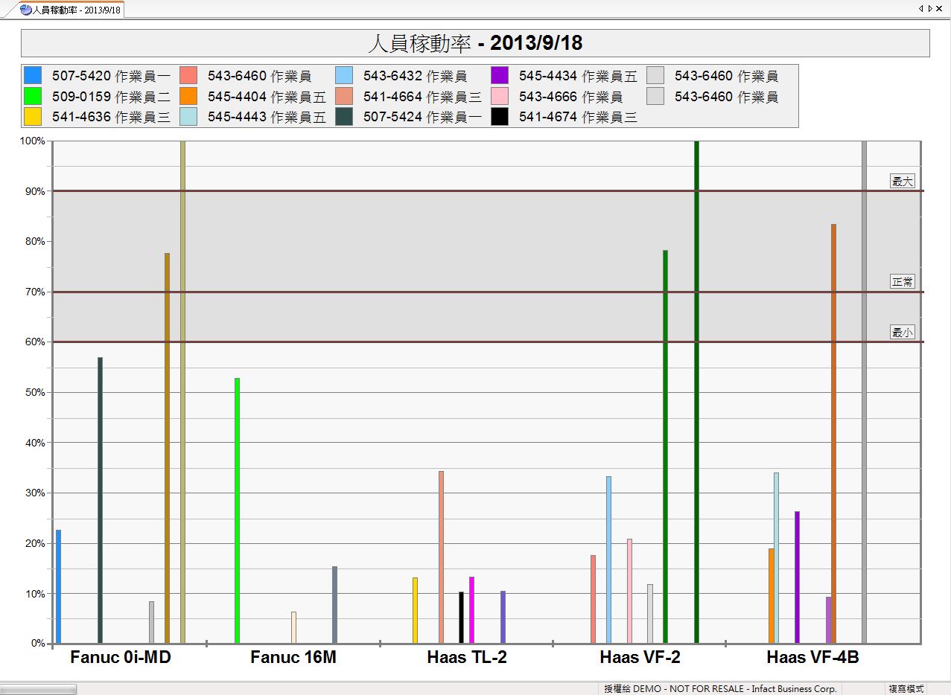Show next tab with right arrow
The width and height of the screenshot is (951, 695).
tap(930, 8)
